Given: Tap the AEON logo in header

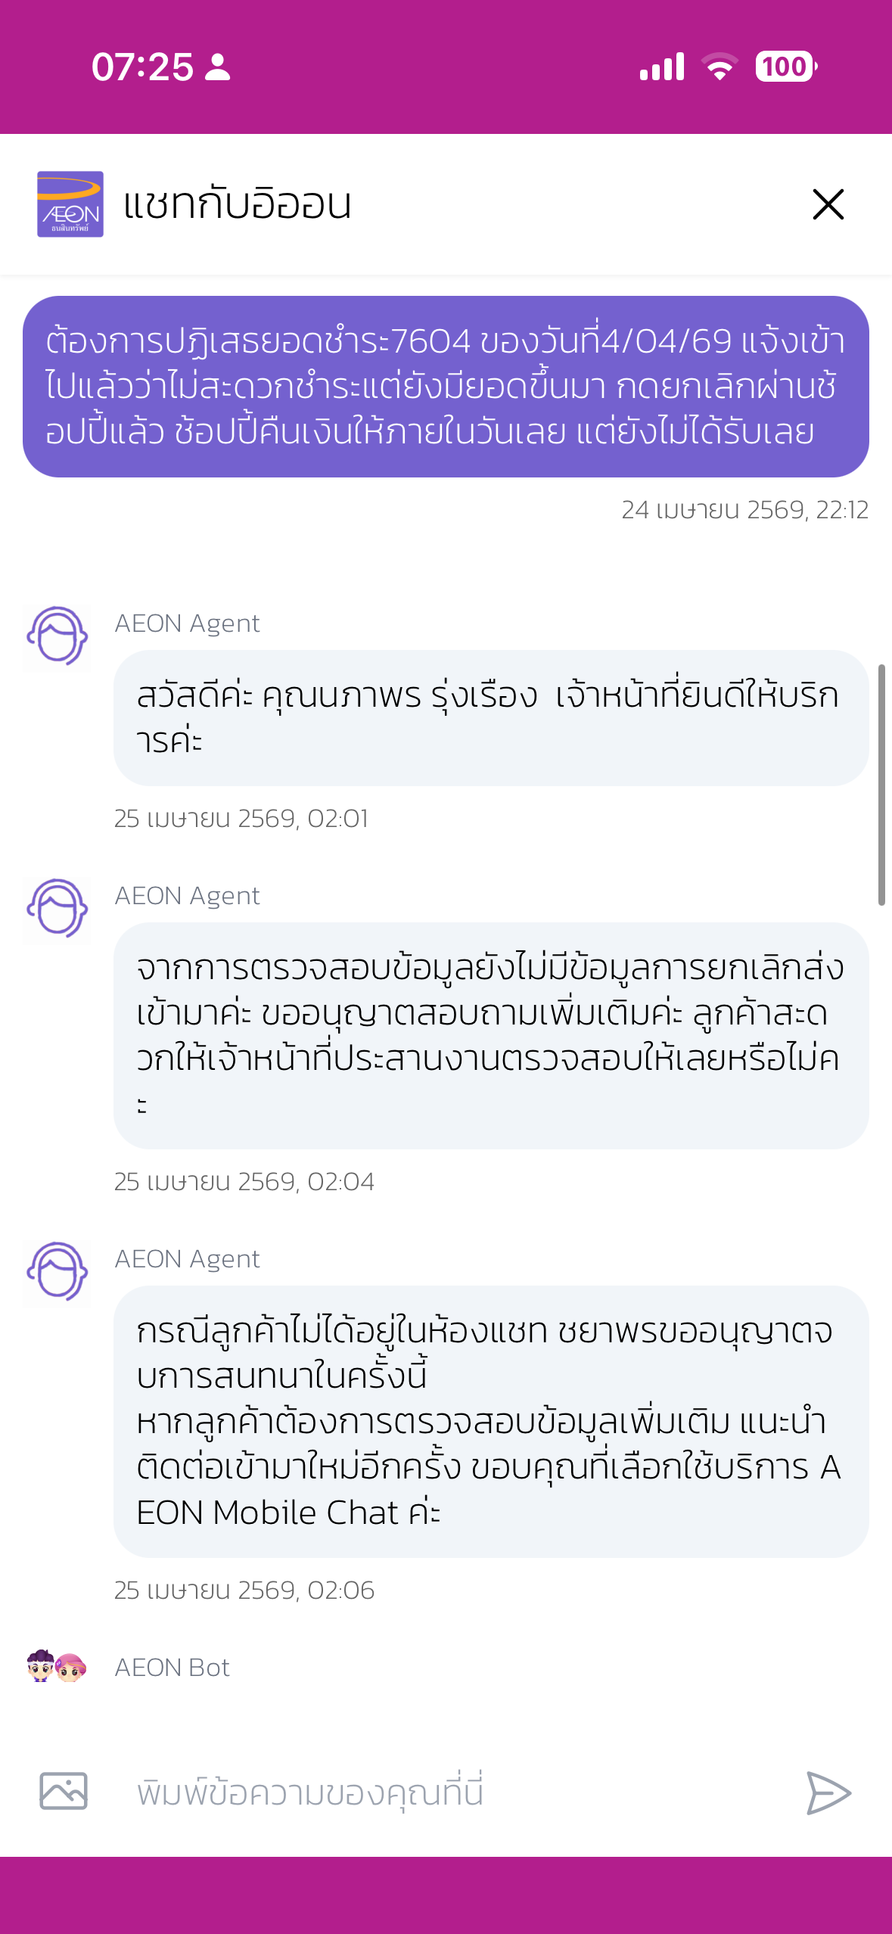Looking at the screenshot, I should (70, 204).
